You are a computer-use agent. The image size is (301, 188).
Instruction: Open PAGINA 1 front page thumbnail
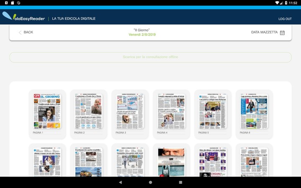(47, 111)
